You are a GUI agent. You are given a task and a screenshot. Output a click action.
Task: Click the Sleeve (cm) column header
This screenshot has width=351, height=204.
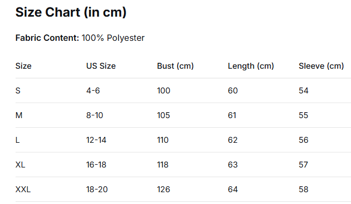321,66
